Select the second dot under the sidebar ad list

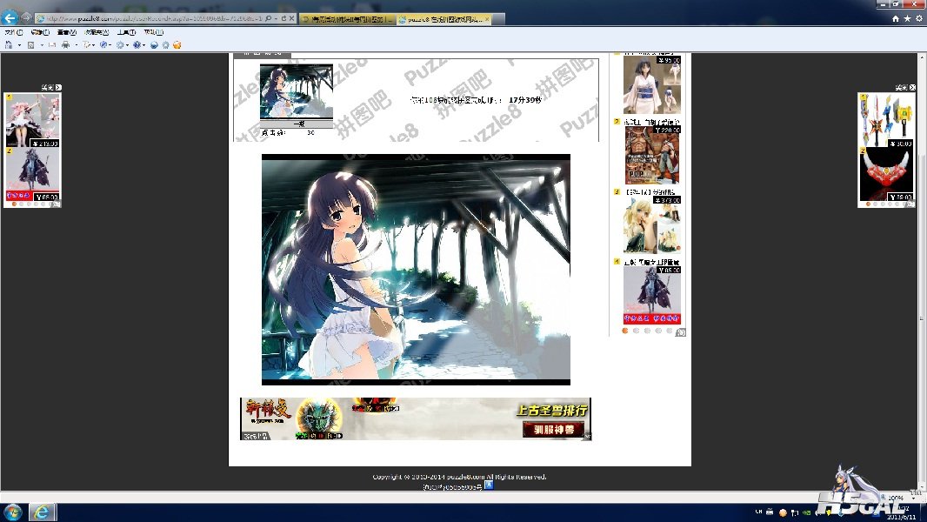point(637,331)
